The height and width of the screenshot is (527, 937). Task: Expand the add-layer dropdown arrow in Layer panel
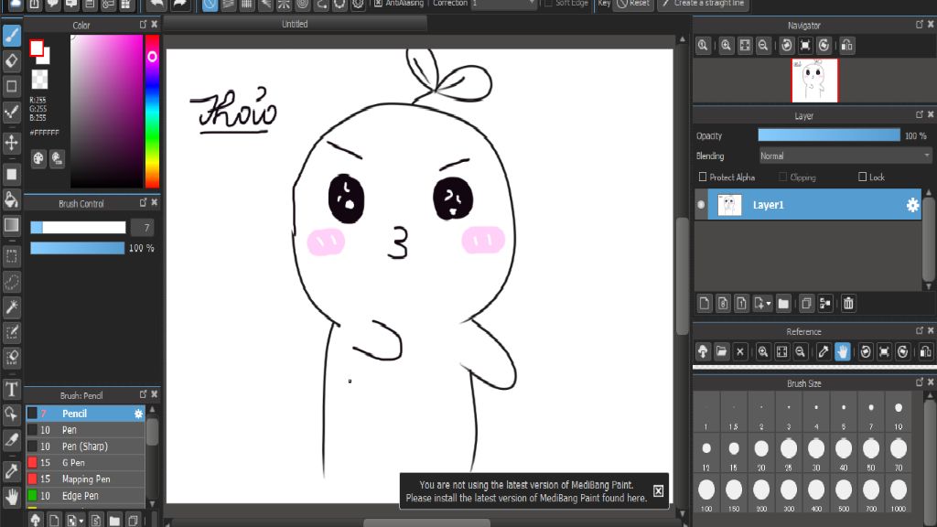pos(769,304)
